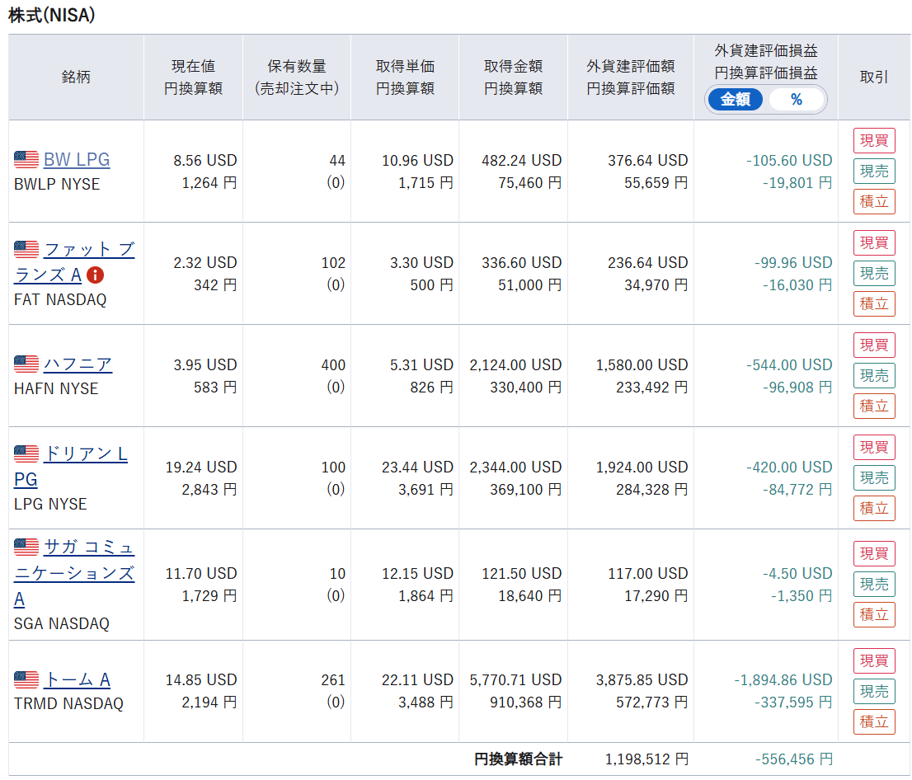Click 積立 for HAFN NYSE row
This screenshot has height=780, width=912.
click(x=874, y=406)
